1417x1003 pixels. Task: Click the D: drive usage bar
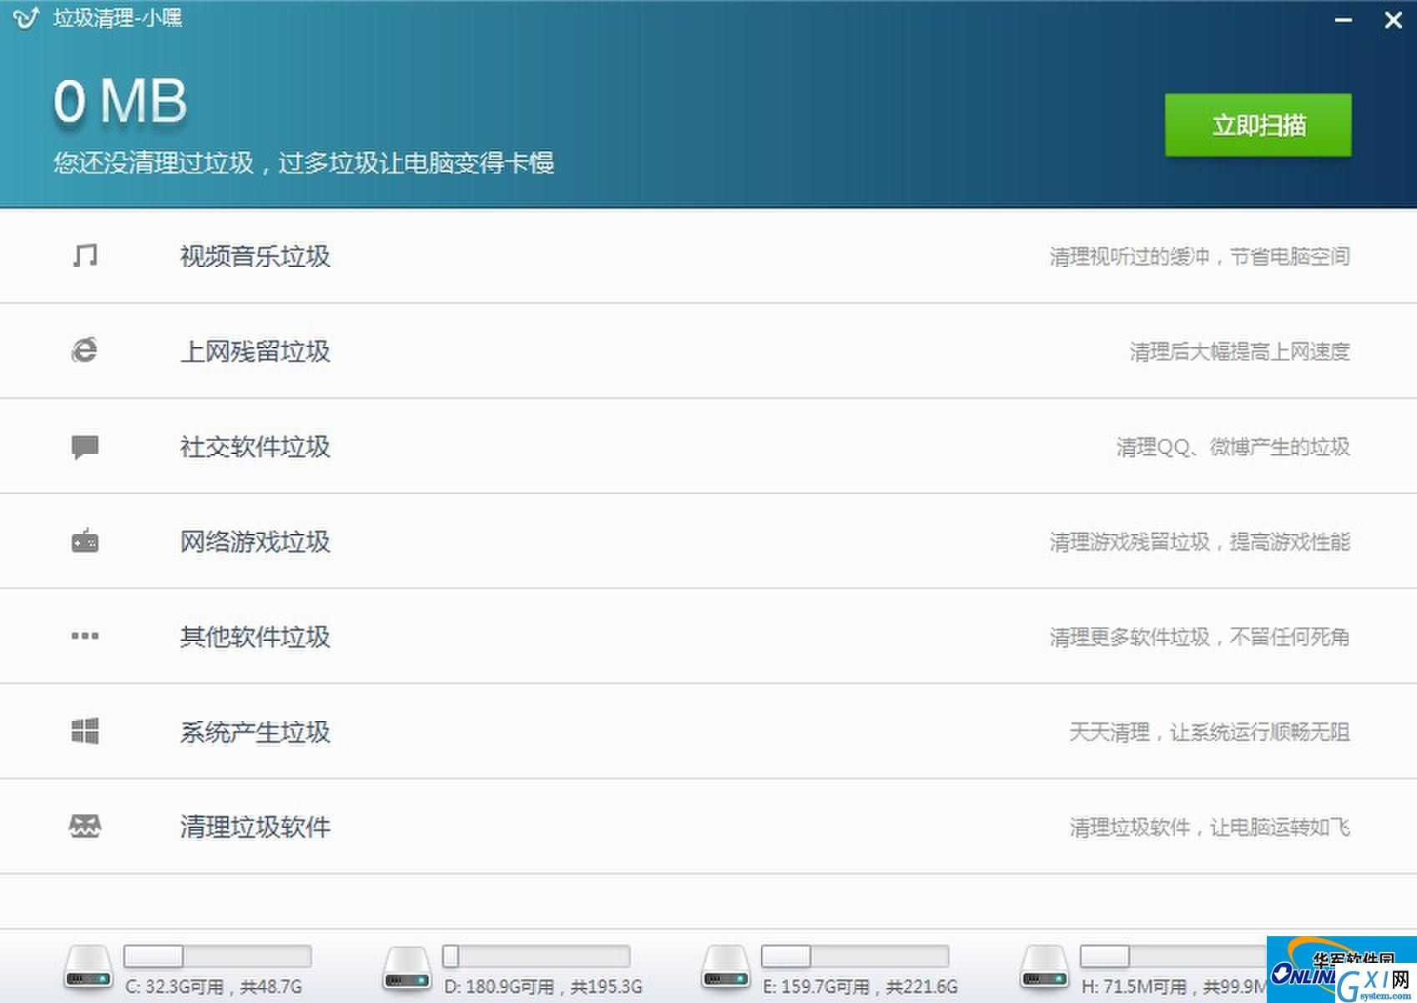[x=536, y=956]
